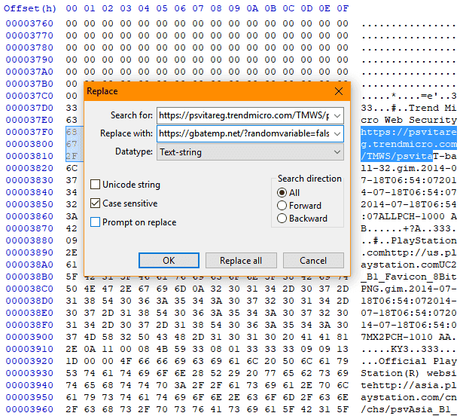Click decoded text 'Trend Mi' in row 000037D0
The width and height of the screenshot is (463, 416).
(x=433, y=108)
